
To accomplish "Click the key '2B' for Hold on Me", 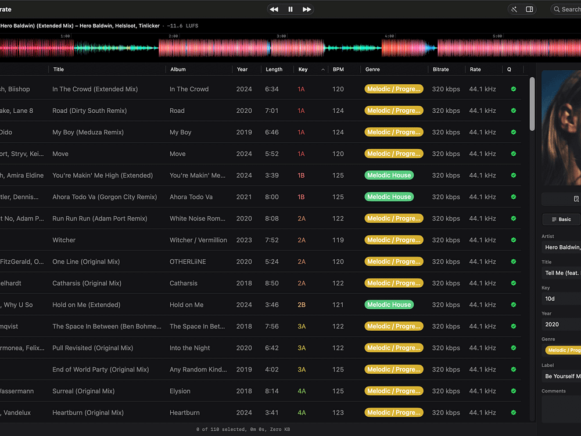I will point(302,305).
